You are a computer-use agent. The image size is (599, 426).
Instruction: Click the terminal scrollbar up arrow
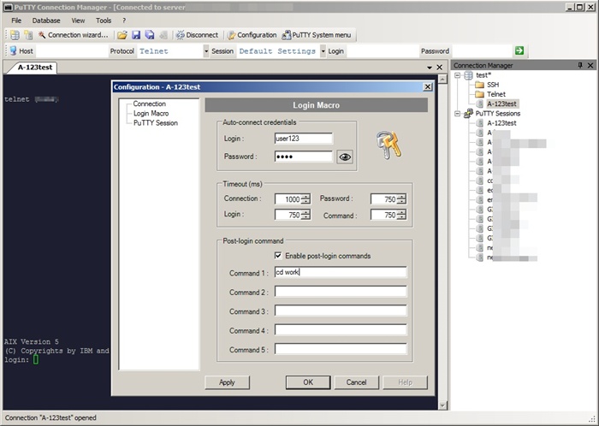(442, 79)
